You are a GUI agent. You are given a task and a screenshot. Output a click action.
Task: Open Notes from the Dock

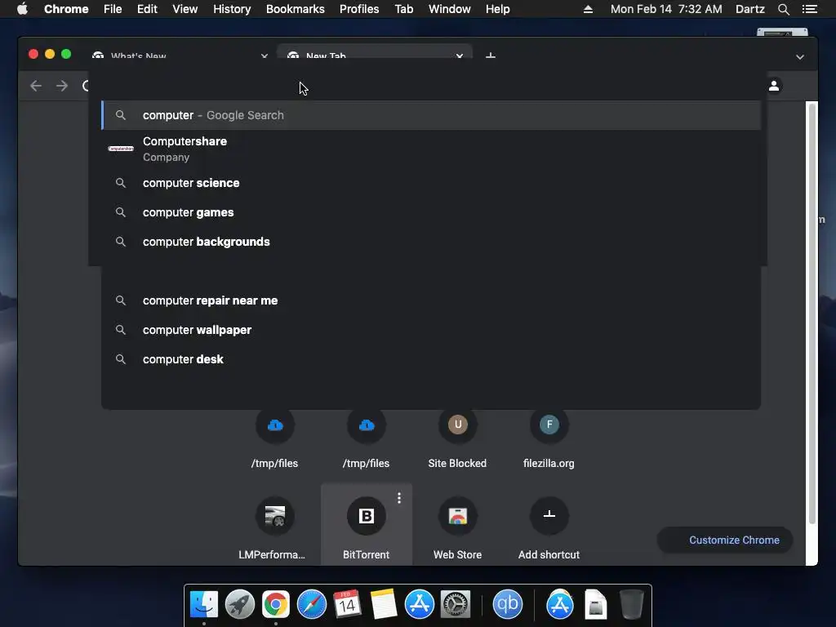[x=383, y=604]
